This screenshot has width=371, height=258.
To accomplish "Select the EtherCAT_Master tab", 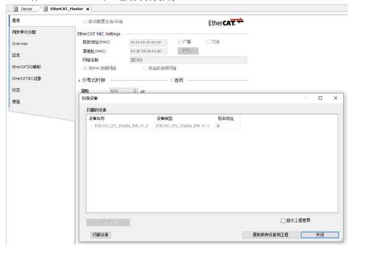I will [66, 9].
